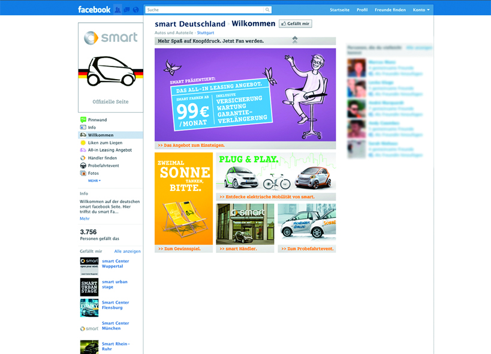Click the Plug & Play banner
Viewport: 491px width, 354px height.
click(x=276, y=171)
